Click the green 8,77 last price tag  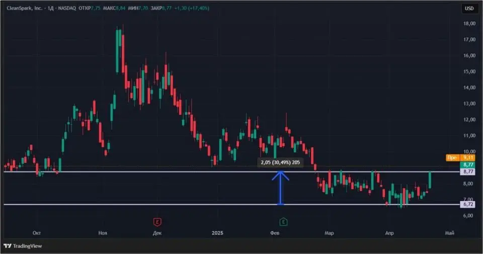point(467,164)
